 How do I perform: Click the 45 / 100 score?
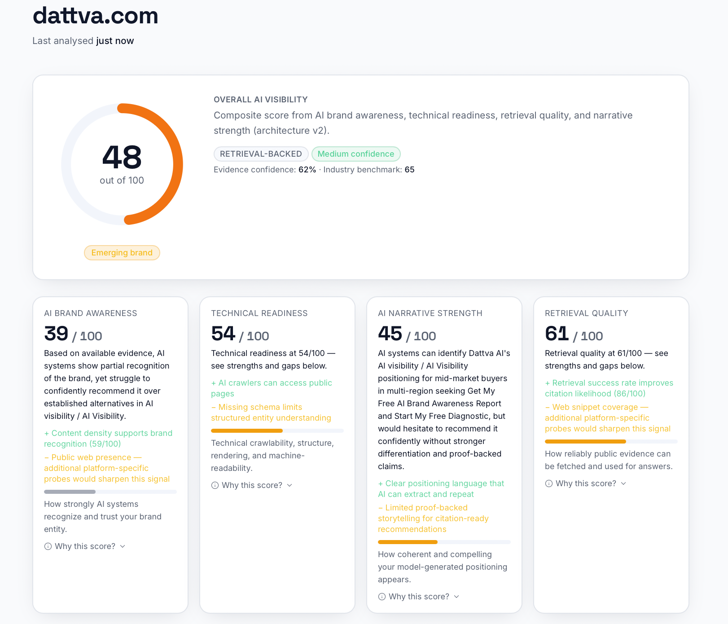pyautogui.click(x=407, y=334)
